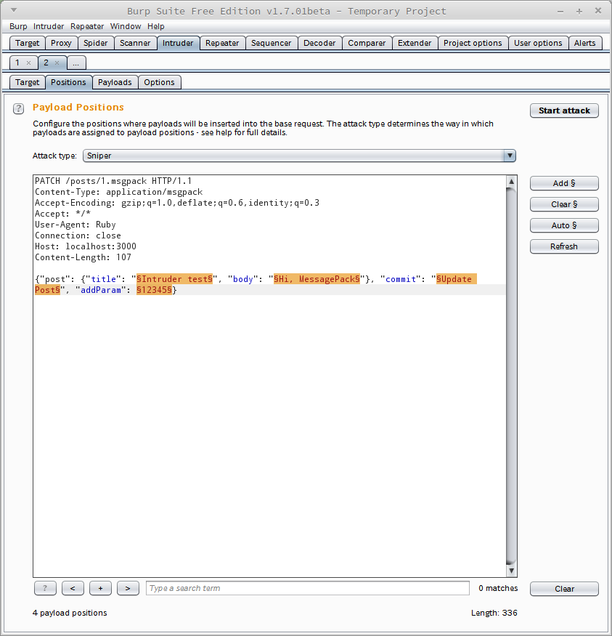The height and width of the screenshot is (636, 612).
Task: Close Intruder attack tab 2
Action: [x=57, y=63]
